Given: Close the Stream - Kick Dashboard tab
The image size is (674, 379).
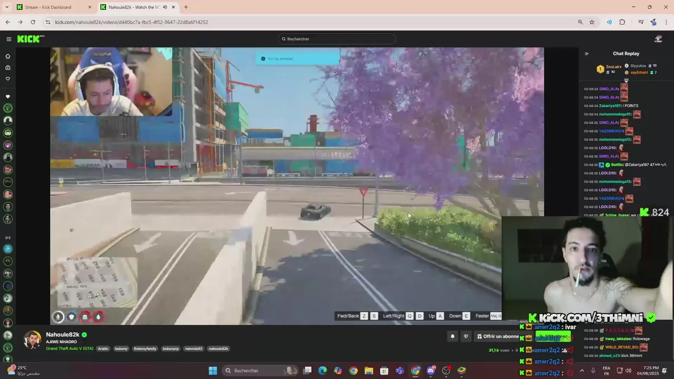Looking at the screenshot, I should click(x=90, y=7).
